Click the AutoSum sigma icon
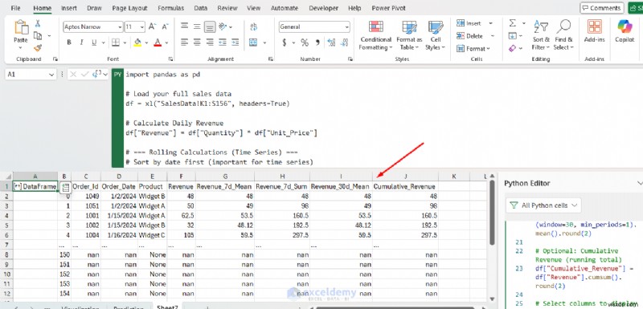This screenshot has height=309, width=643. point(513,23)
